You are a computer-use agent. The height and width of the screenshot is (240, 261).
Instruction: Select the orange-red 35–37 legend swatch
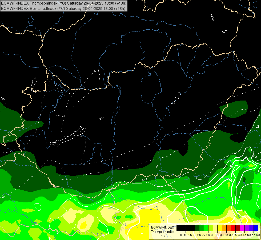point(229,228)
